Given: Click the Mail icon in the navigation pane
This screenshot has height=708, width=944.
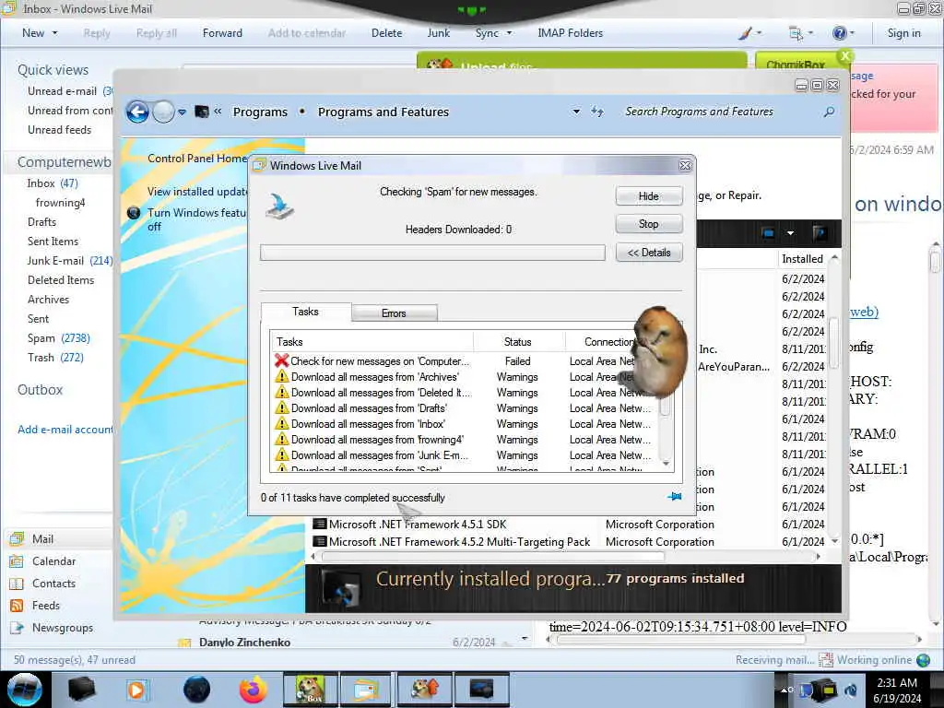Looking at the screenshot, I should (x=17, y=538).
